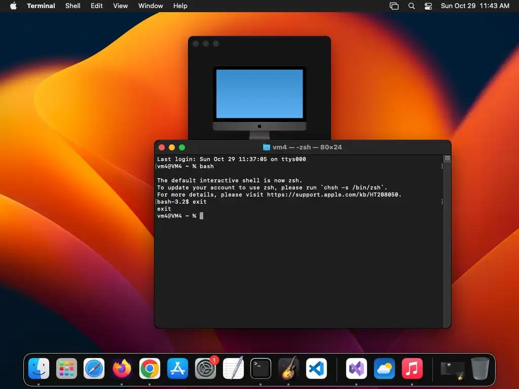Open System Settings with notification badge
The width and height of the screenshot is (519, 389).
(206, 368)
